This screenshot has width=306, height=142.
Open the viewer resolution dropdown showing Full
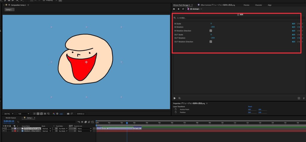(x=24, y=114)
